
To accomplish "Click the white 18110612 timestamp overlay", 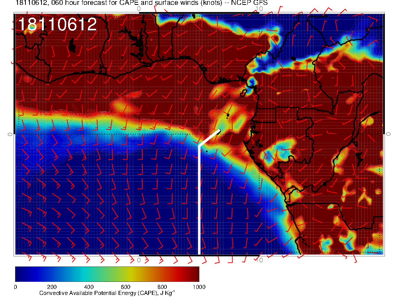I will (57, 25).
